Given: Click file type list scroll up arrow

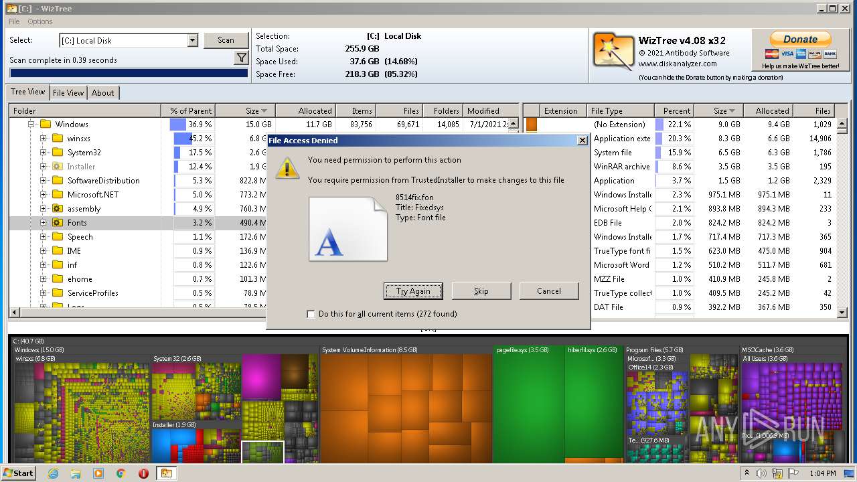Looking at the screenshot, I should (842, 123).
